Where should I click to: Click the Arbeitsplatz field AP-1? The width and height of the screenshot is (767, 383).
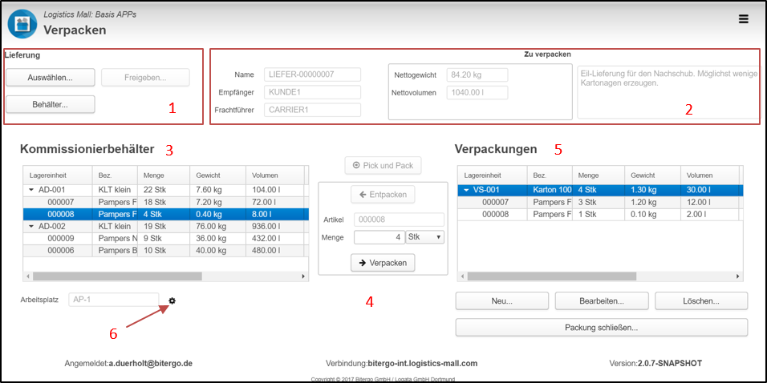tap(114, 300)
